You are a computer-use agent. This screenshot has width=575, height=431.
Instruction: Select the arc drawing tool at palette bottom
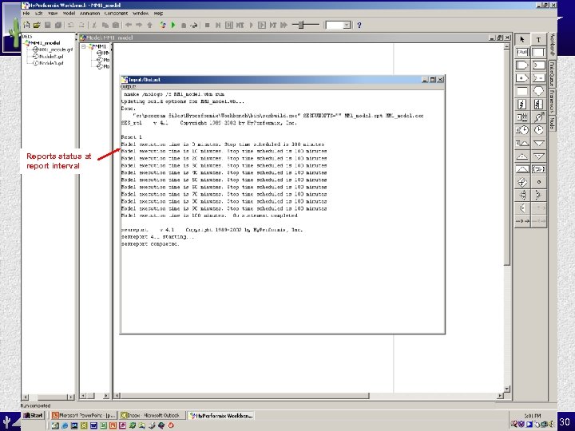(x=522, y=221)
